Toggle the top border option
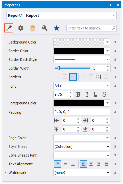 point(91,77)
